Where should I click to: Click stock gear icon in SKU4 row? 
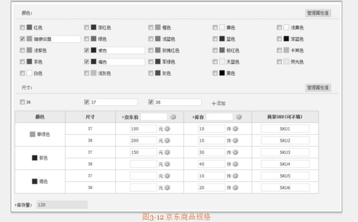pyautogui.click(x=235, y=164)
